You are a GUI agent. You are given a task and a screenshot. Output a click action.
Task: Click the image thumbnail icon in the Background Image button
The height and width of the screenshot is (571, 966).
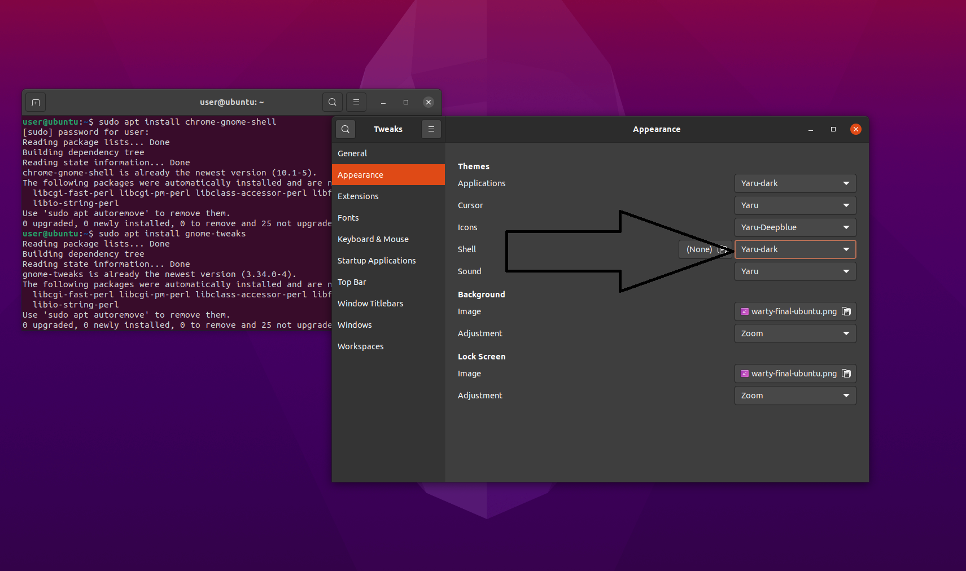[x=745, y=311]
